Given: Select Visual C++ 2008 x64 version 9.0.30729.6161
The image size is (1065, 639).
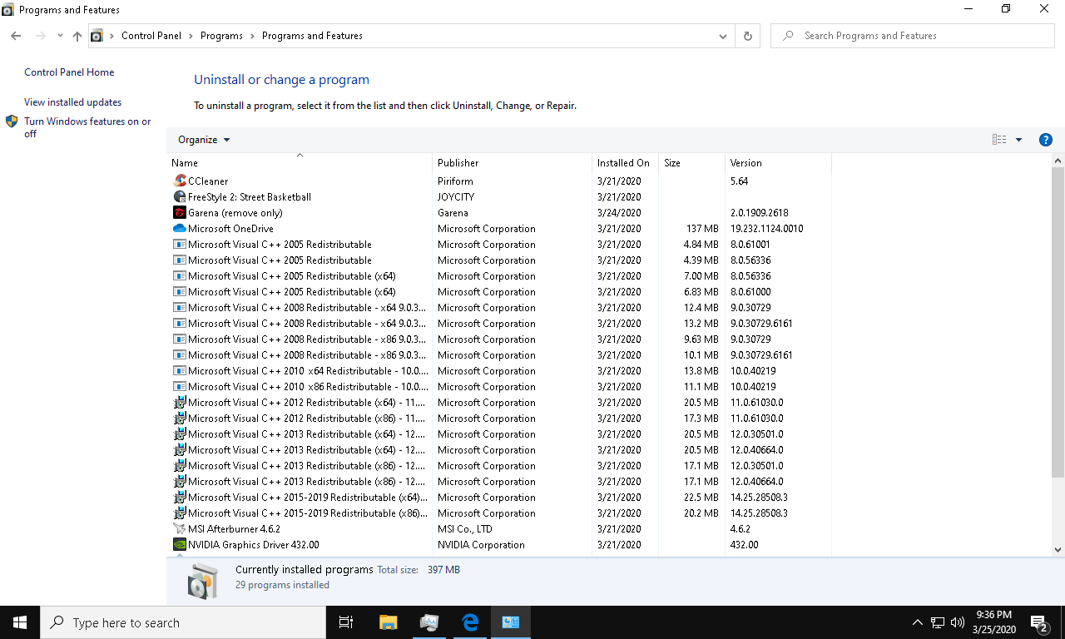Looking at the screenshot, I should (x=499, y=324).
